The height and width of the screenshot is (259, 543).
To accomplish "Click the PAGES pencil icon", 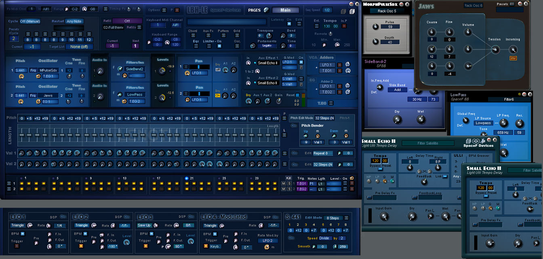I will pyautogui.click(x=265, y=10).
